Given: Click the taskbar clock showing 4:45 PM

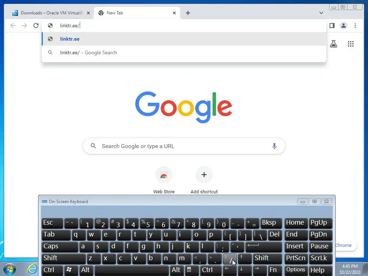Looking at the screenshot, I should coord(350,269).
